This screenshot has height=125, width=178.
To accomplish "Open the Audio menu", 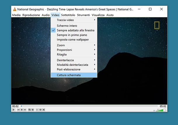I will (x=46, y=15).
